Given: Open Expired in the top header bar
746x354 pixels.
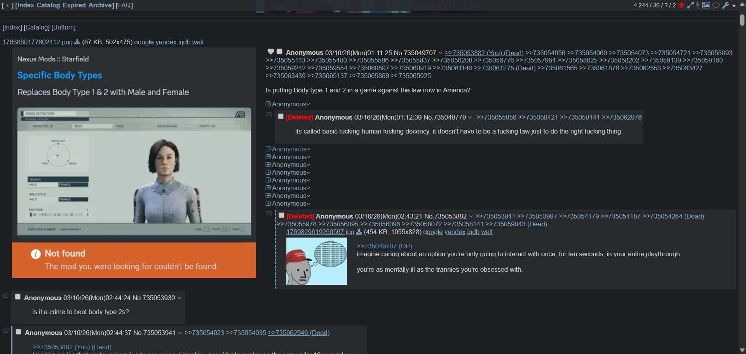Looking at the screenshot, I should pos(74,5).
